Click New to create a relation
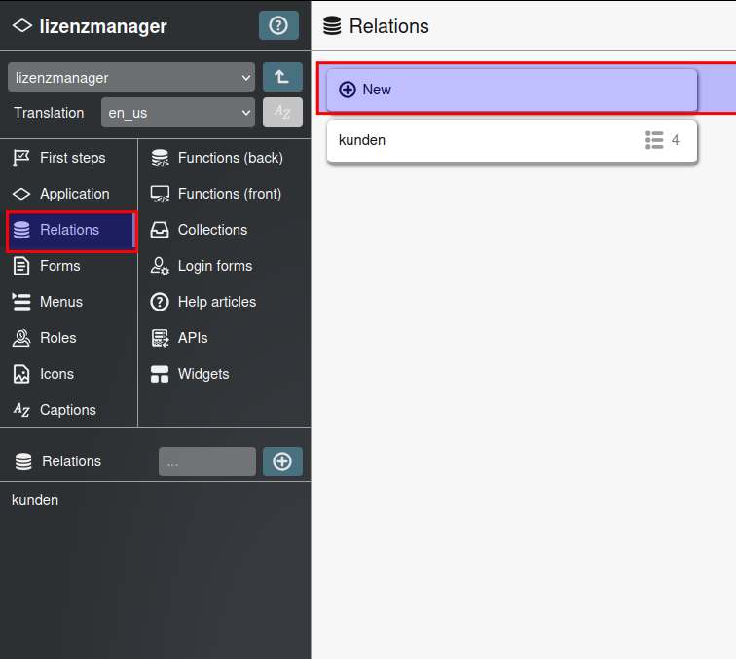 (x=511, y=90)
